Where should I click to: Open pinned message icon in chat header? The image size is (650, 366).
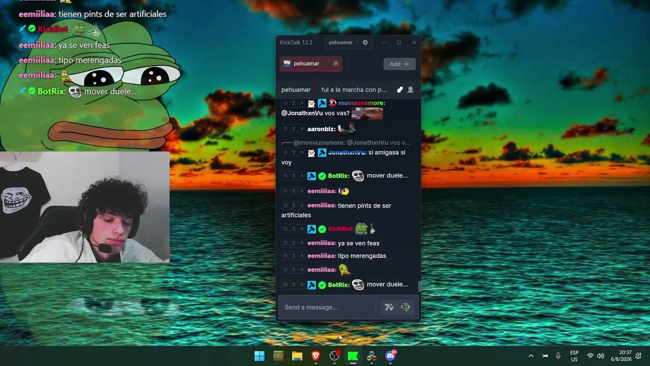coord(400,89)
